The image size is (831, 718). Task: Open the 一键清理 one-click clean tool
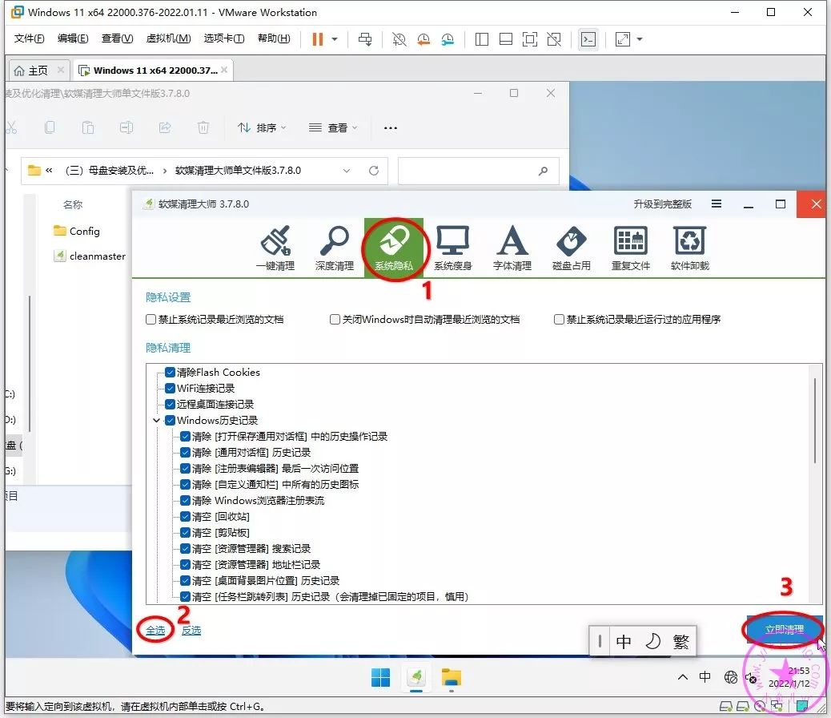275,248
